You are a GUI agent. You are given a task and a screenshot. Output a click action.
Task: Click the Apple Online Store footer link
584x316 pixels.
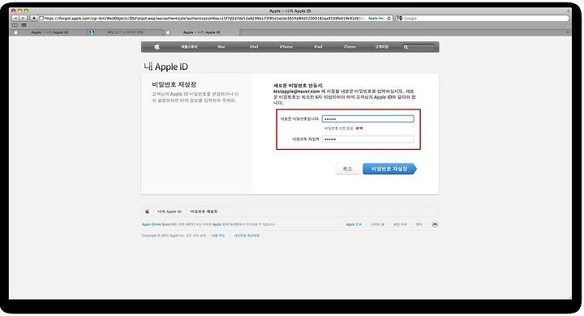[x=156, y=224]
